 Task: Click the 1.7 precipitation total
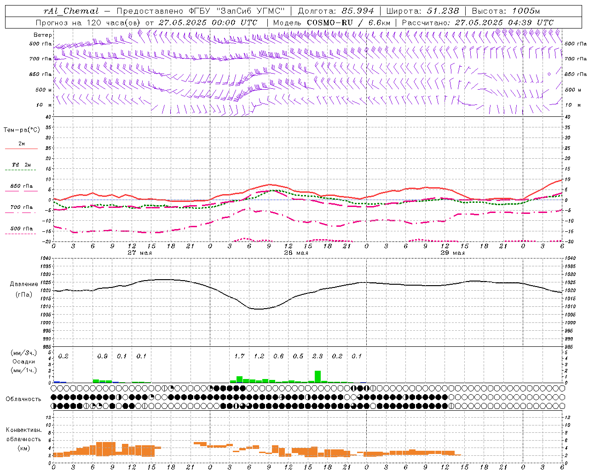(239, 356)
